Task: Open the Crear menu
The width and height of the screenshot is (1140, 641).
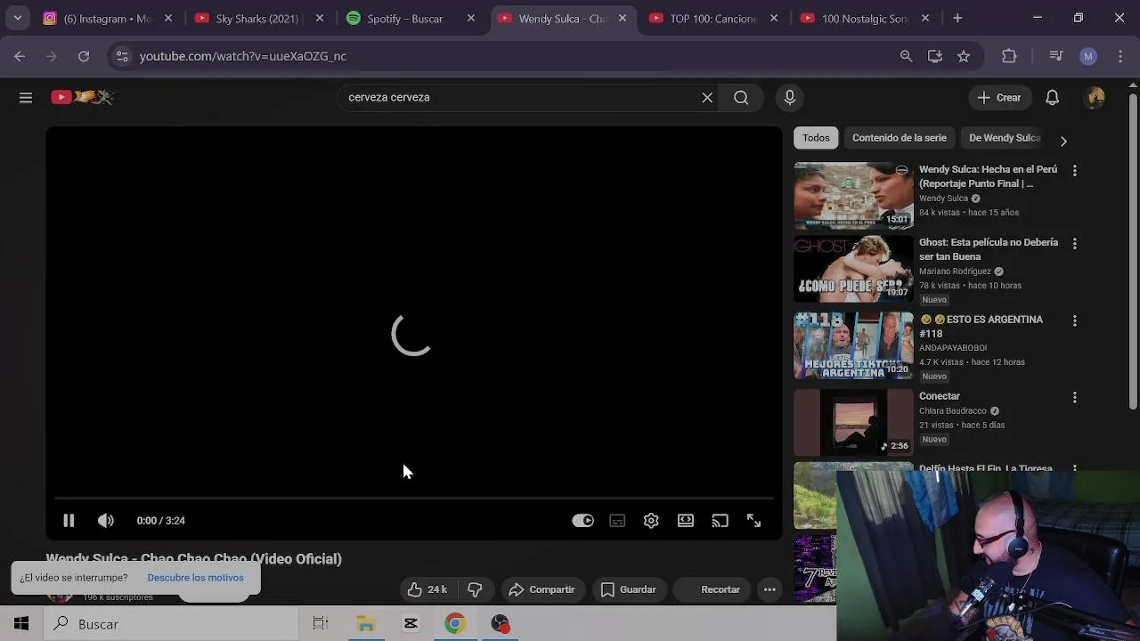Action: coord(999,97)
